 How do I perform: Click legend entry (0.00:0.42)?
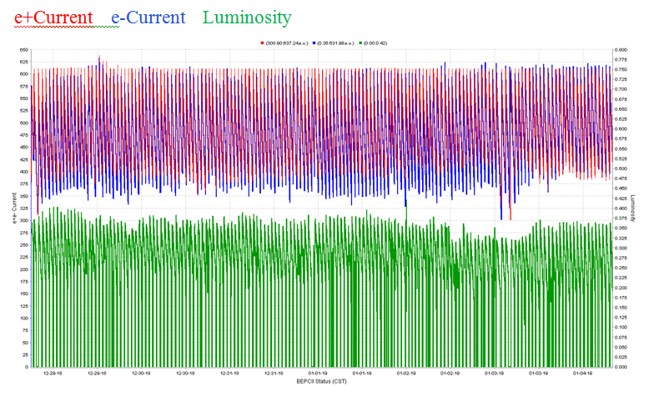coord(376,43)
